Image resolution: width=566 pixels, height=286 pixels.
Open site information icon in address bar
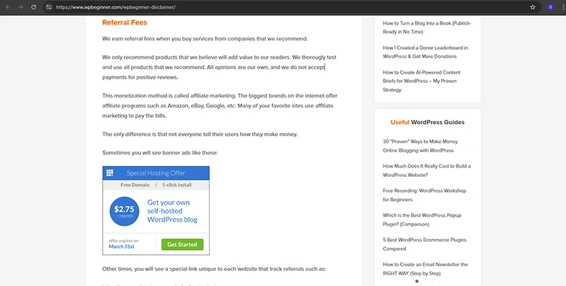coord(49,6)
